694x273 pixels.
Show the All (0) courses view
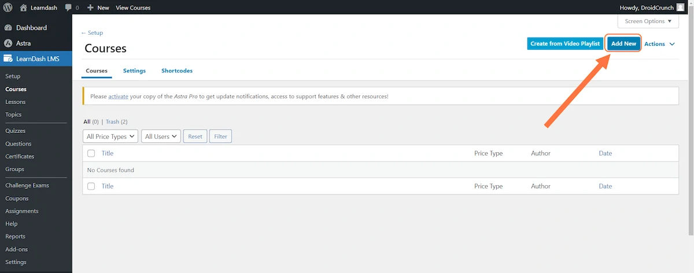click(x=91, y=121)
